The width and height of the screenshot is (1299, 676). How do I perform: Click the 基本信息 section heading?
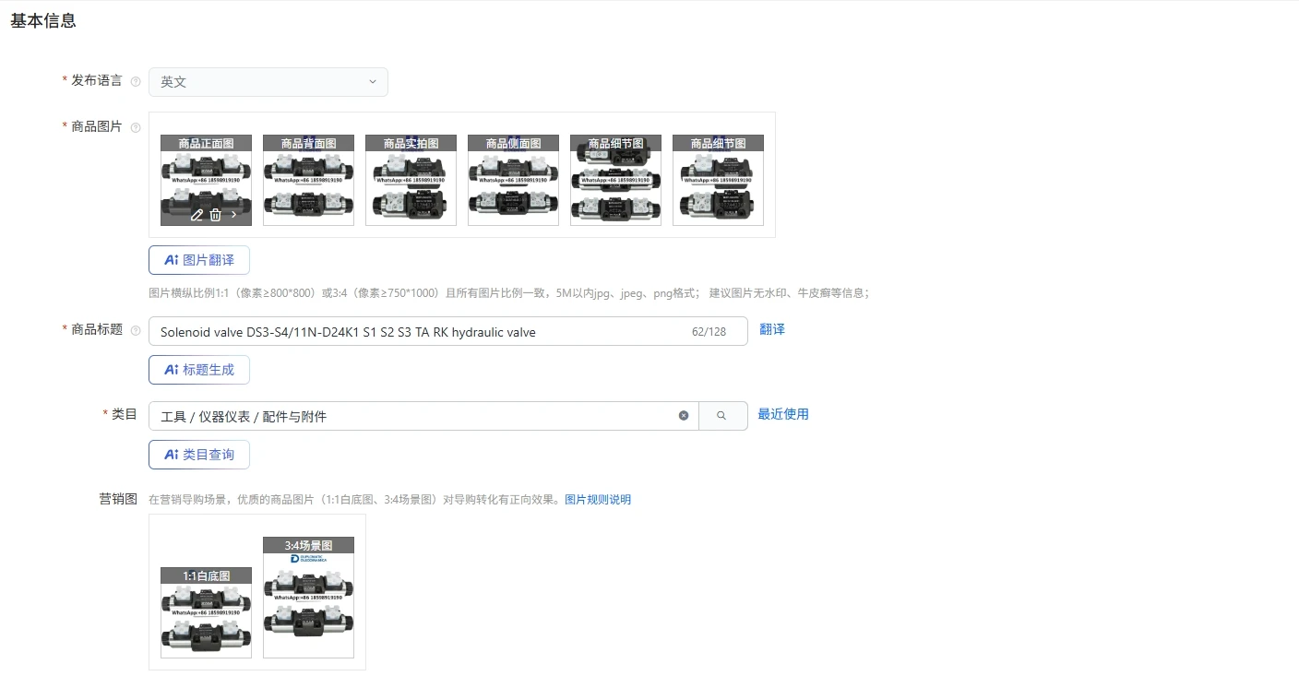click(43, 21)
